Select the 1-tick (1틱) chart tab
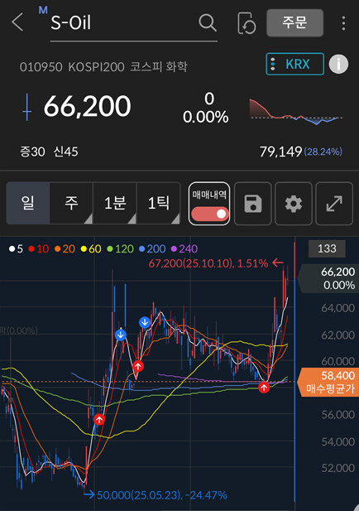359x511 pixels. (159, 204)
